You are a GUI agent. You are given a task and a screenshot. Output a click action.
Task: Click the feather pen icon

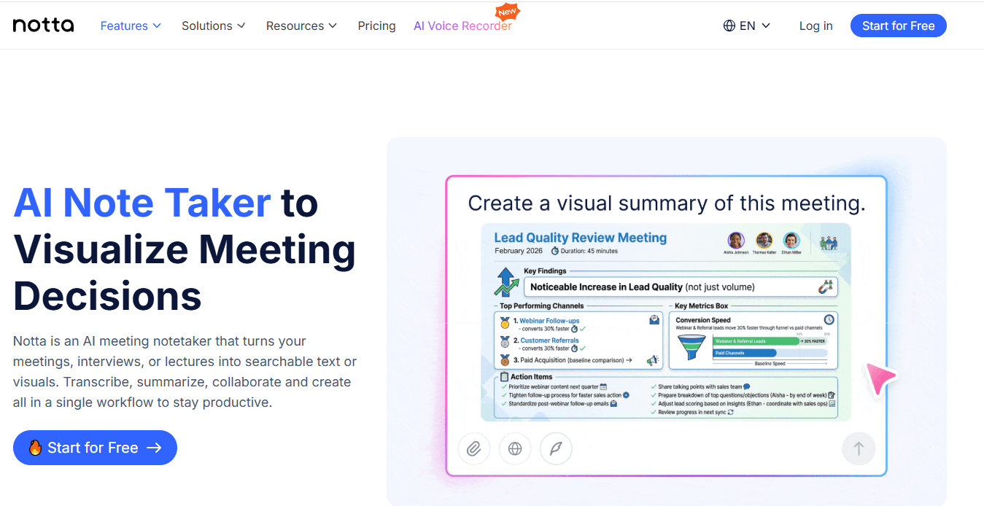556,448
